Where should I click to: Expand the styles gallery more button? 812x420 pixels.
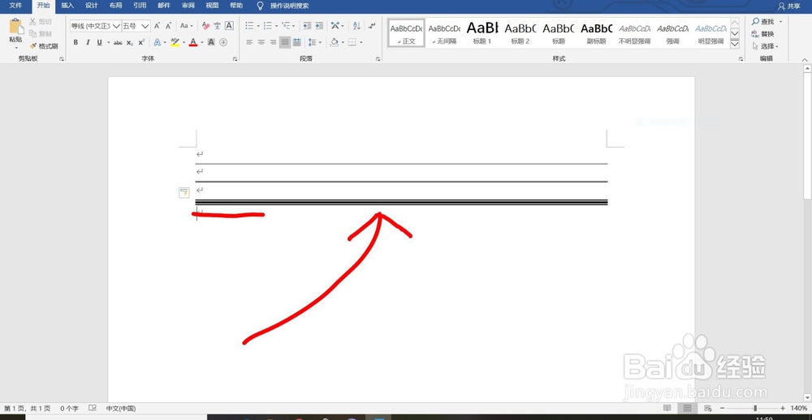[x=734, y=45]
